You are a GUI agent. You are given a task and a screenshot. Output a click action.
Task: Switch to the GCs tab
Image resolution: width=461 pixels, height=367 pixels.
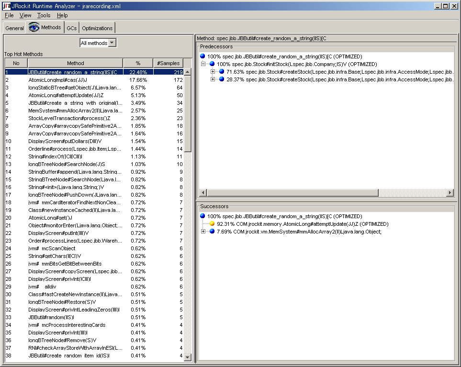pyautogui.click(x=71, y=27)
